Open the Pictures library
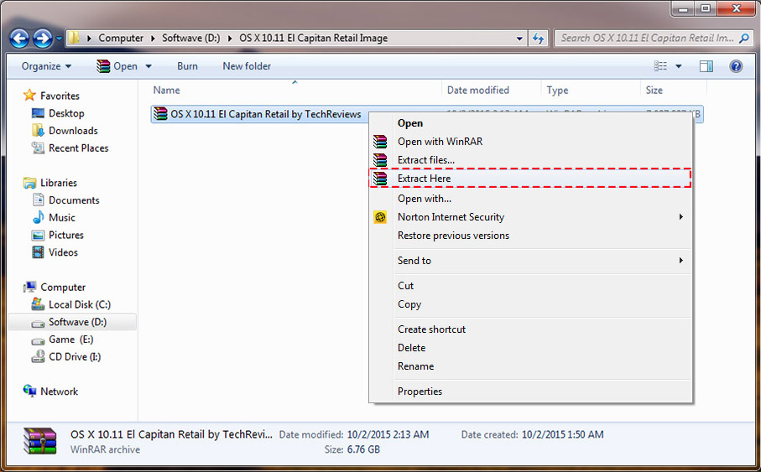Image resolution: width=761 pixels, height=472 pixels. [x=66, y=235]
